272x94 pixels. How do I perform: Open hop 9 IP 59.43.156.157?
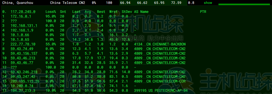click(24, 53)
